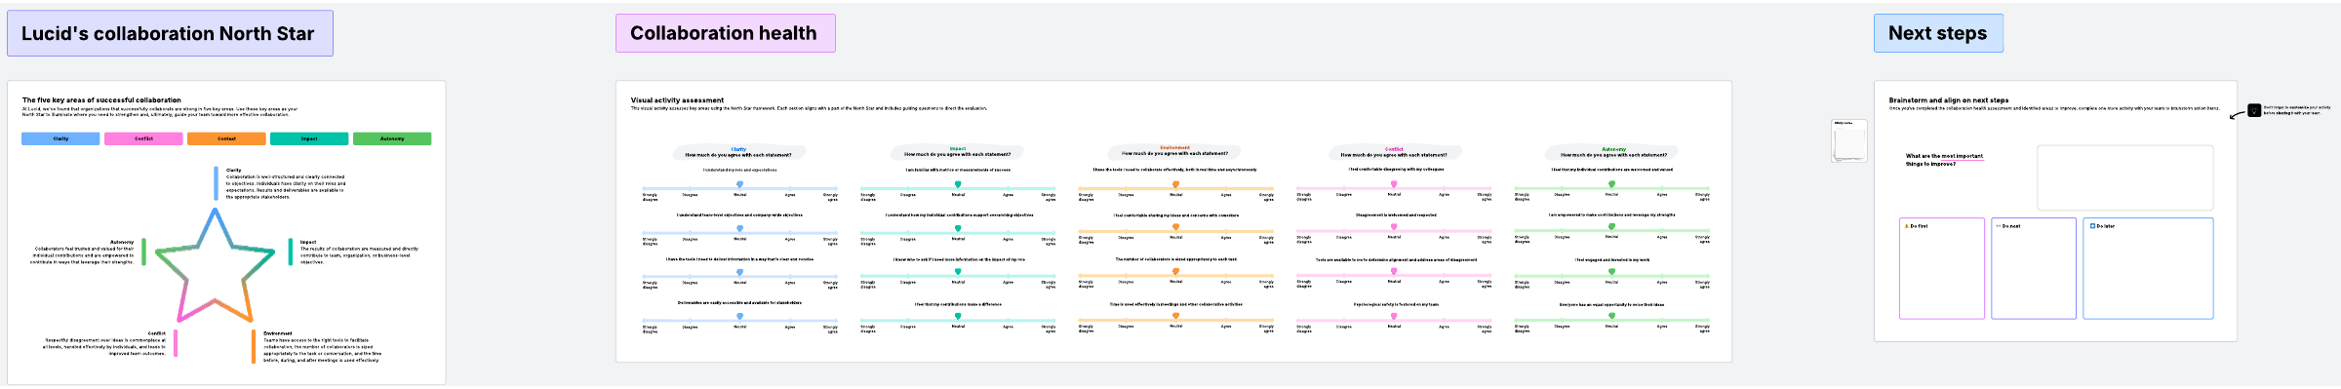The height and width of the screenshot is (389, 2341).
Task: Click slider handle for "I feel that my contributions make a difference"
Action: point(958,316)
